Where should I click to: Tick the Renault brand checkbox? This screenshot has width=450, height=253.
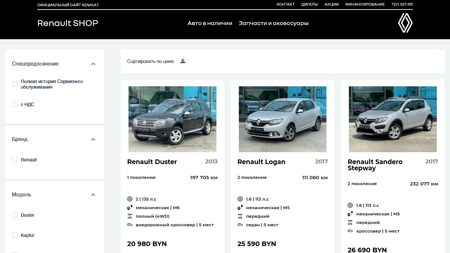(15, 159)
